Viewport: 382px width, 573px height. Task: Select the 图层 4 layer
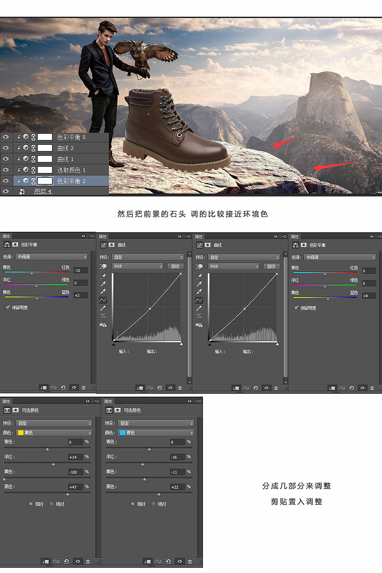(x=43, y=191)
